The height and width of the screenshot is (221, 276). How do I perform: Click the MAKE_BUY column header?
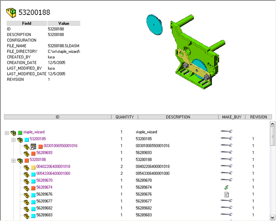coord(232,117)
